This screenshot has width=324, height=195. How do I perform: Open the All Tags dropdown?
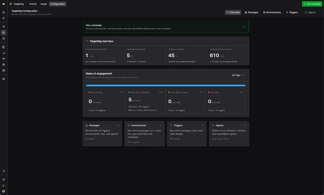coord(238,75)
